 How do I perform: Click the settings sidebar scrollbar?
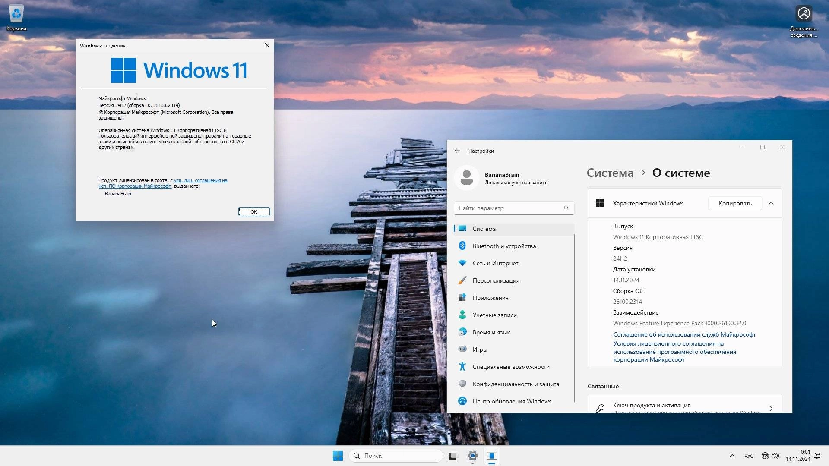574,318
